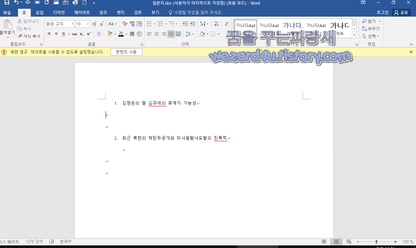This screenshot has height=248, width=416.
Task: Apply center paragraph alignment
Action: (156, 34)
